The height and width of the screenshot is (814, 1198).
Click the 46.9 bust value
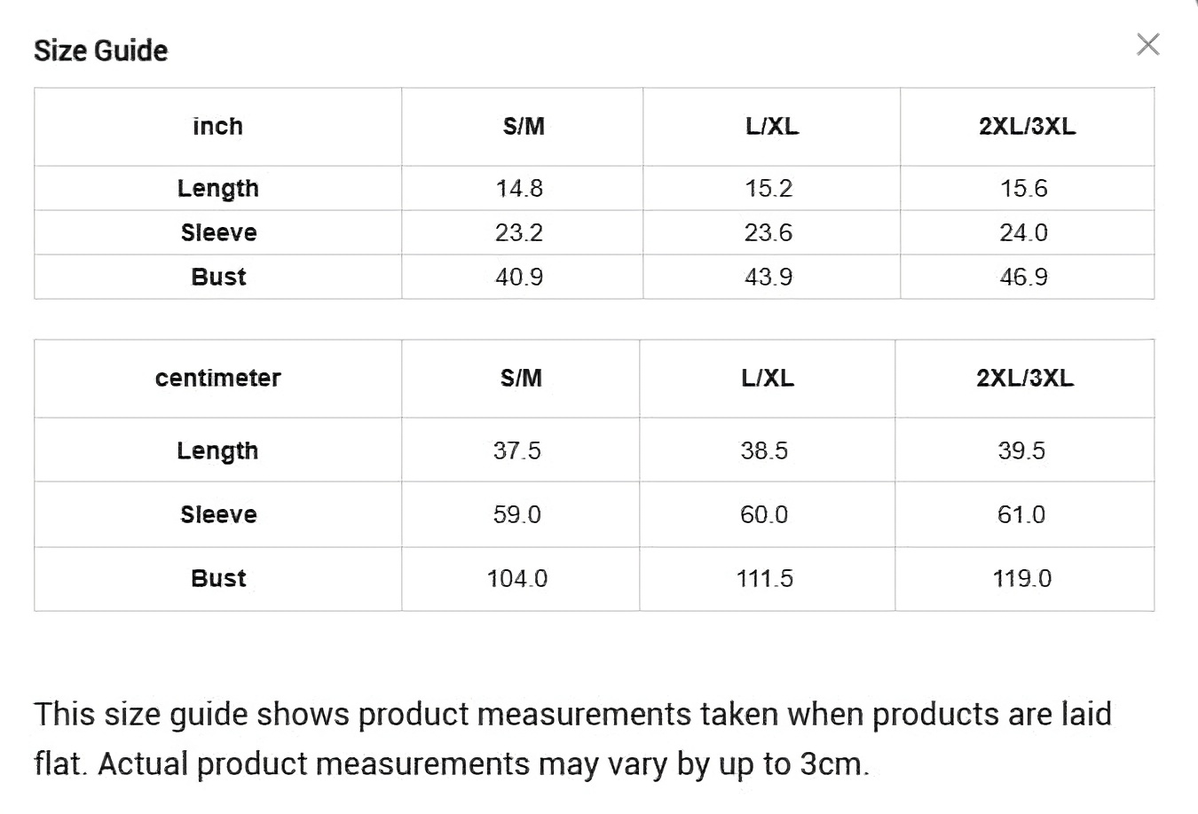pyautogui.click(x=1024, y=277)
